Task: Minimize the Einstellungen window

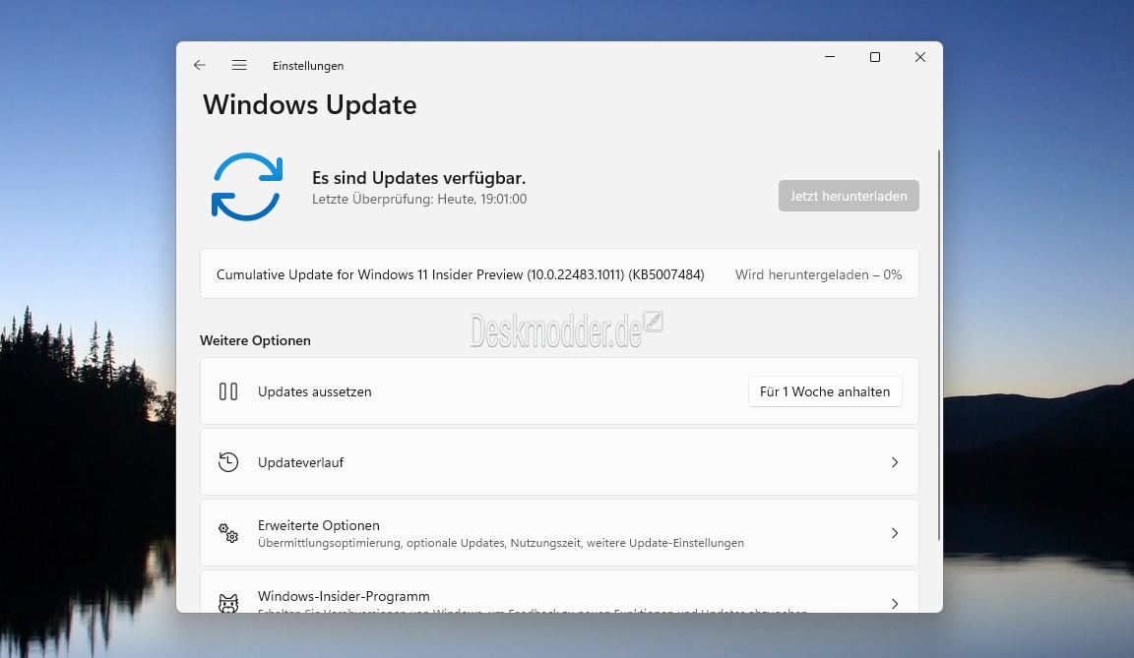Action: (x=830, y=56)
